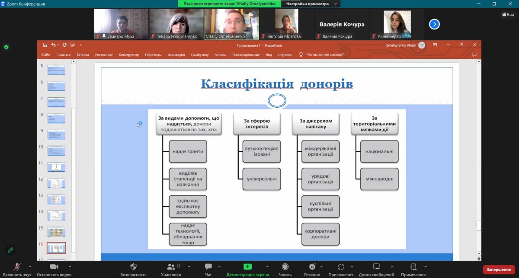Screen dimensions: 519x278
Task: Open the Whiteboards icon
Action: coord(376,267)
